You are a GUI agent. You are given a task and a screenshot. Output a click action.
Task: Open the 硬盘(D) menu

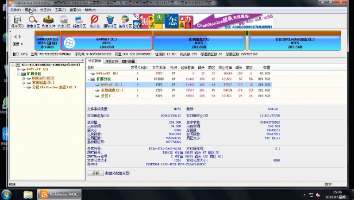click(x=30, y=10)
